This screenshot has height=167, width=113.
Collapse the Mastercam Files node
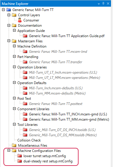(x=9, y=41)
